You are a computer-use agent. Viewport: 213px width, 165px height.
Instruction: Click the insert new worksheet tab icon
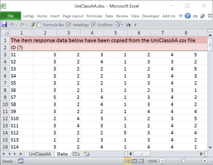pyautogui.click(x=86, y=154)
